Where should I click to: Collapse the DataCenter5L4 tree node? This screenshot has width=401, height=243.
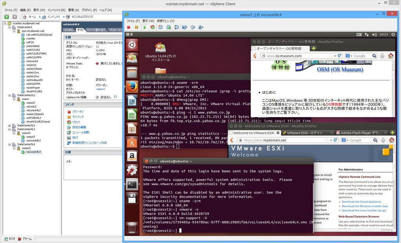coord(9,145)
